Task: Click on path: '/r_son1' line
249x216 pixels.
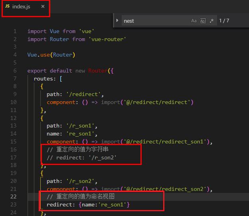Action: [x=72, y=126]
